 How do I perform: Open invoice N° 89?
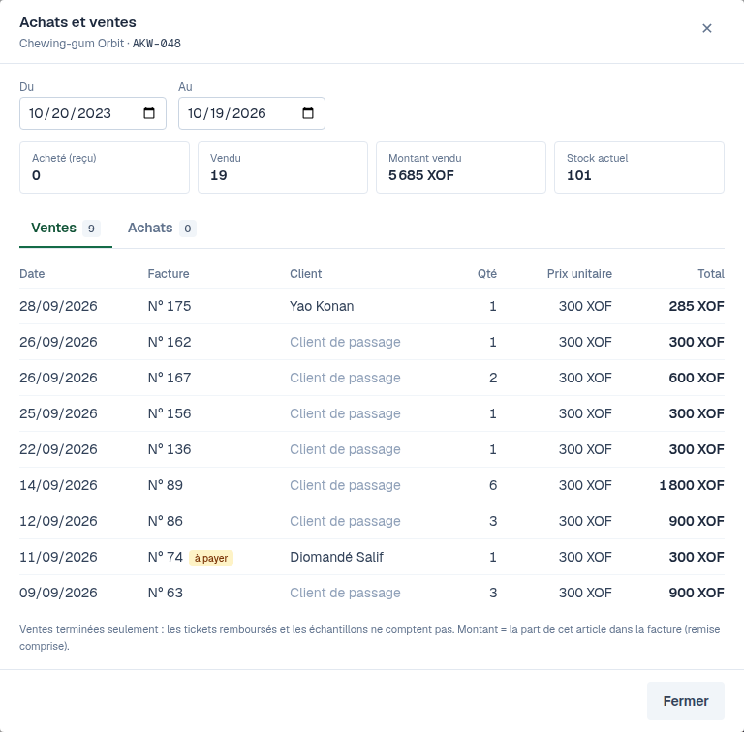[165, 485]
